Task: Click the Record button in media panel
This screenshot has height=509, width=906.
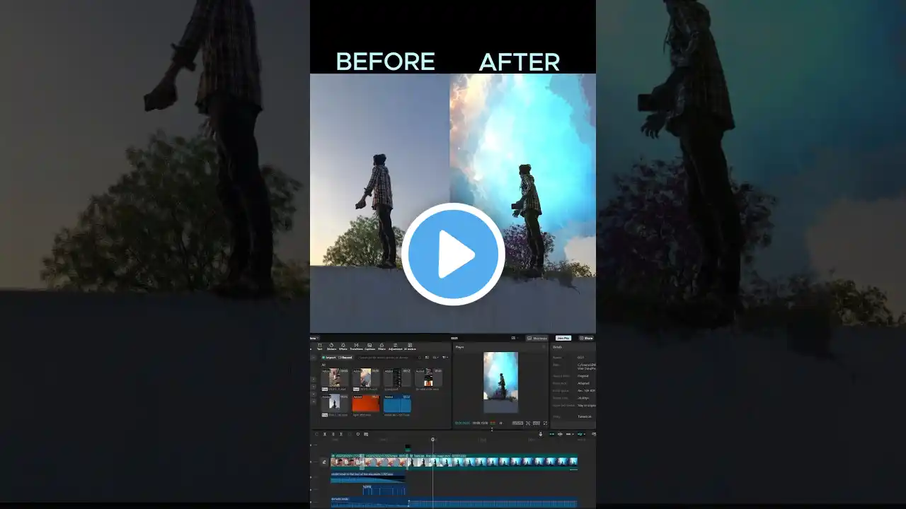Action: 345,357
